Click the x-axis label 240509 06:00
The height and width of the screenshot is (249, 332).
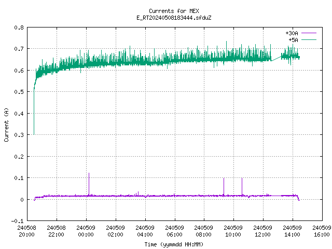click(174, 231)
